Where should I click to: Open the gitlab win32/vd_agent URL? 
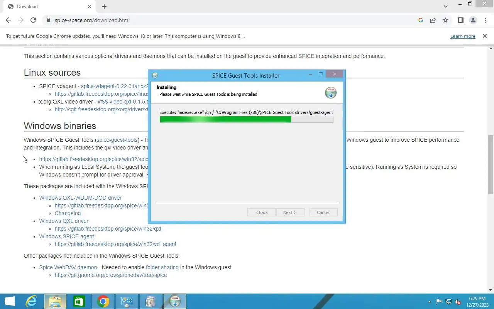pos(115,244)
